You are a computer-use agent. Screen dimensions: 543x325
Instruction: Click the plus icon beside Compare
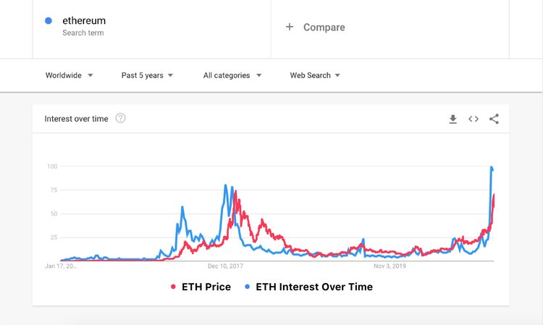click(x=290, y=27)
